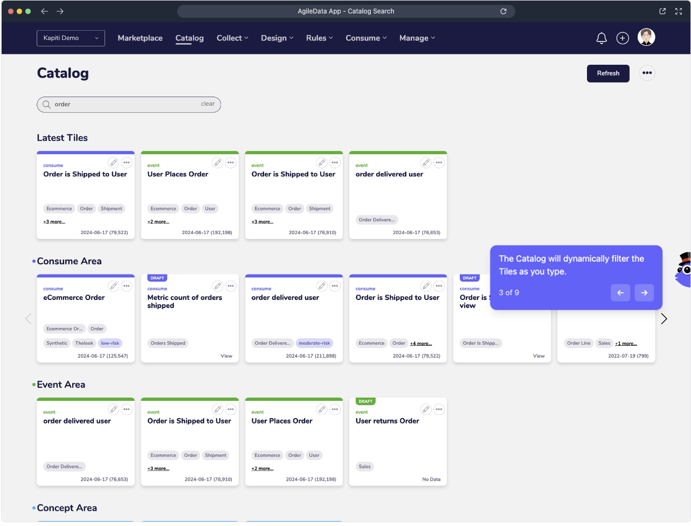This screenshot has width=691, height=526.
Task: Open the Consume dropdown in the navigation
Action: pyautogui.click(x=366, y=38)
